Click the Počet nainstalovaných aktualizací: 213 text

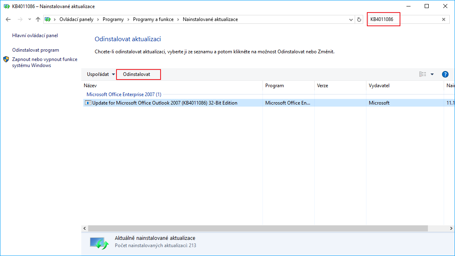tap(156, 246)
